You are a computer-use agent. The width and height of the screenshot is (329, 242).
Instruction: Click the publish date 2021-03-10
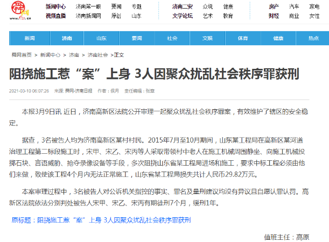29,91
